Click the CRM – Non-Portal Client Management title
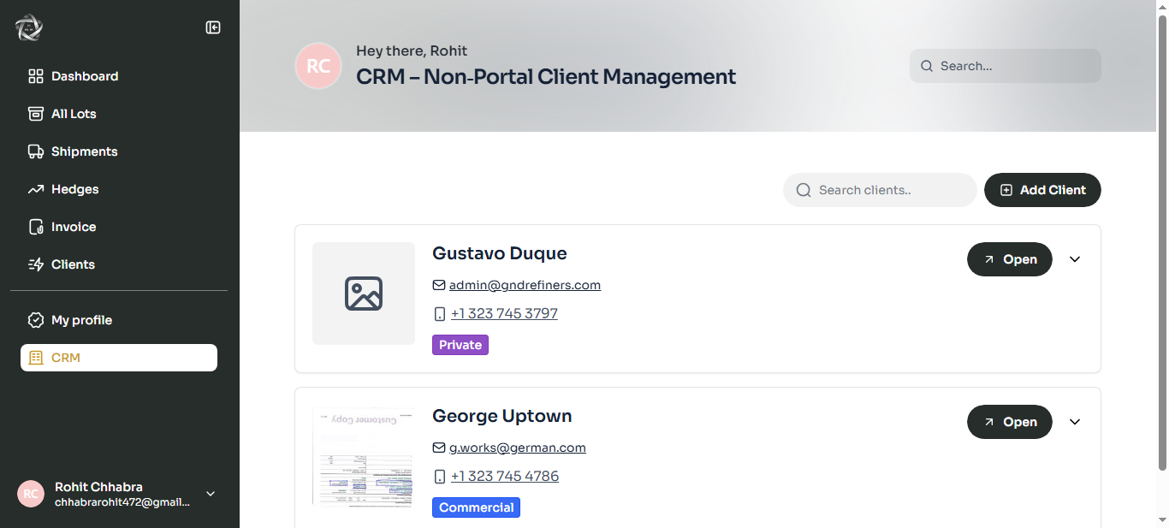Screen dimensions: 1169x528 [x=546, y=76]
